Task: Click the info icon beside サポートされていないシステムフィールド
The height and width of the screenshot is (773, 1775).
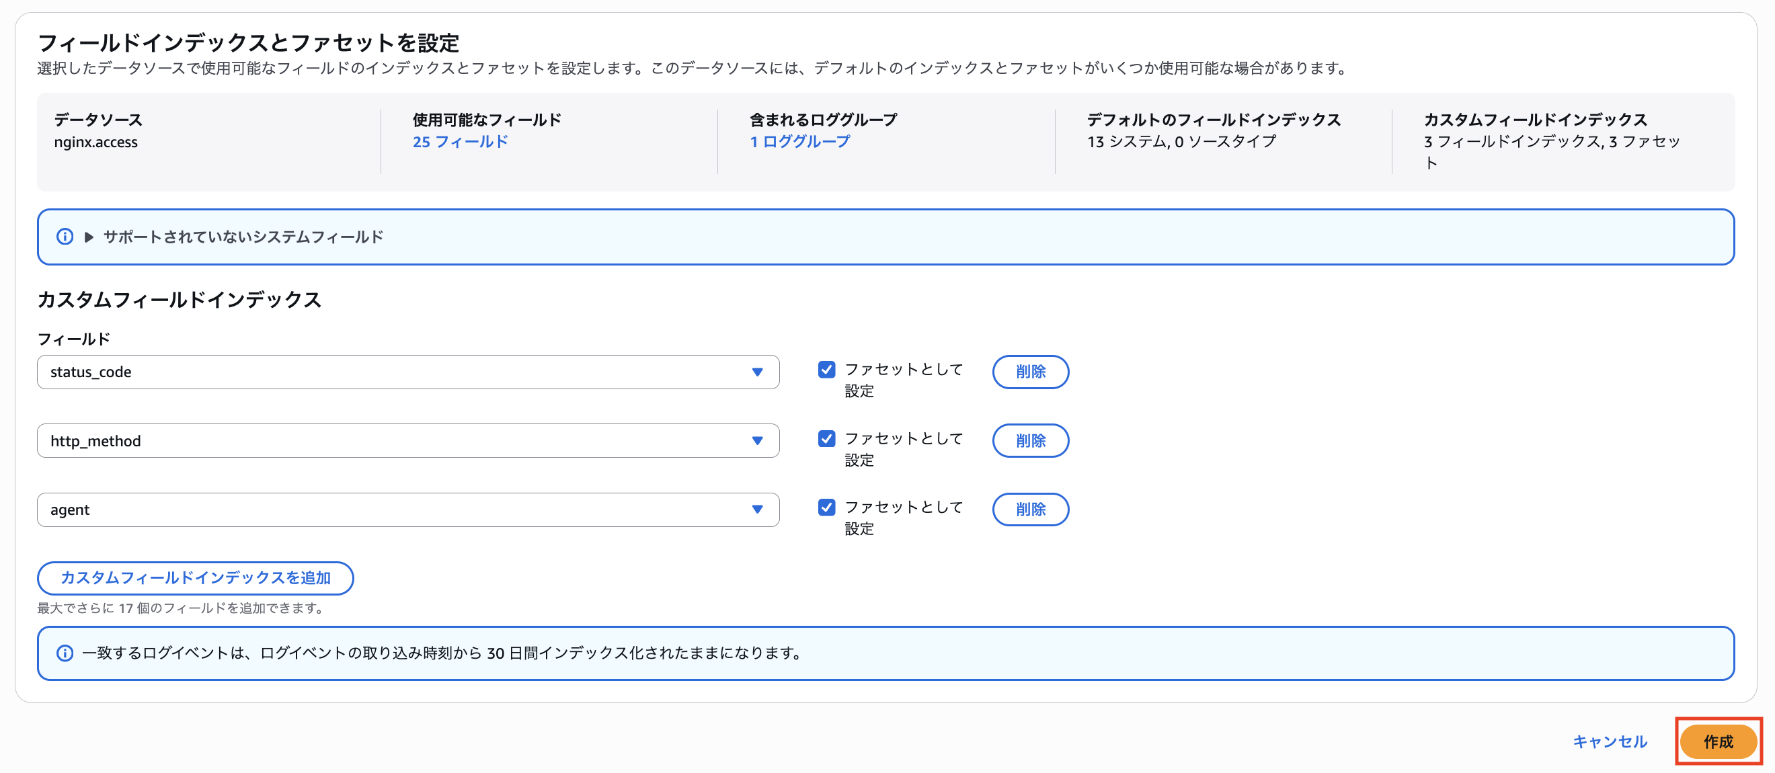Action: [64, 237]
